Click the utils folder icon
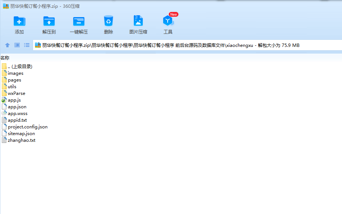342x214 pixels. tap(4, 86)
